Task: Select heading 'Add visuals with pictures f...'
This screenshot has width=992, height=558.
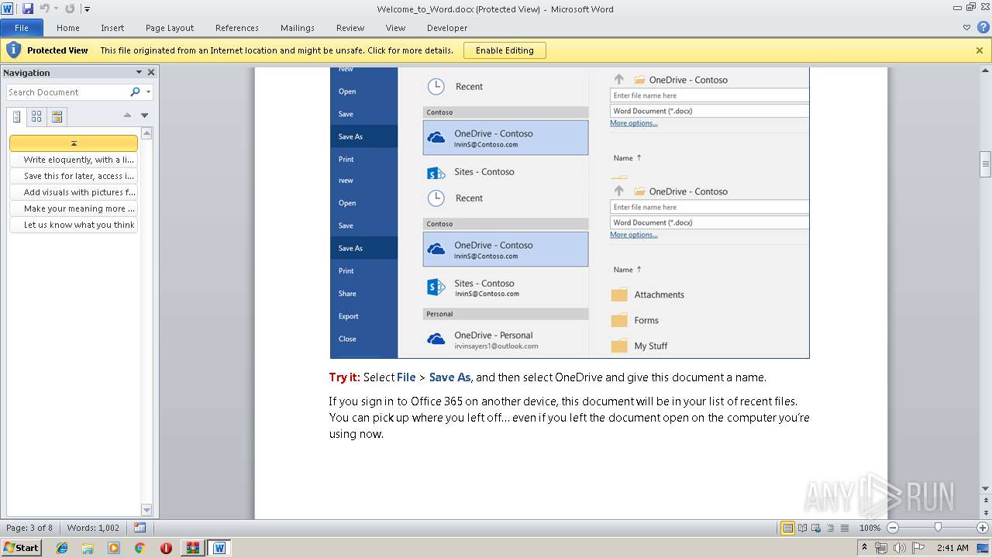Action: [x=74, y=192]
